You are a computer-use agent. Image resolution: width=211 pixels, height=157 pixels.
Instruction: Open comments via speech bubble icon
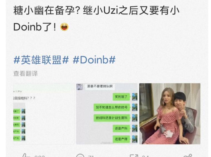click(80, 156)
